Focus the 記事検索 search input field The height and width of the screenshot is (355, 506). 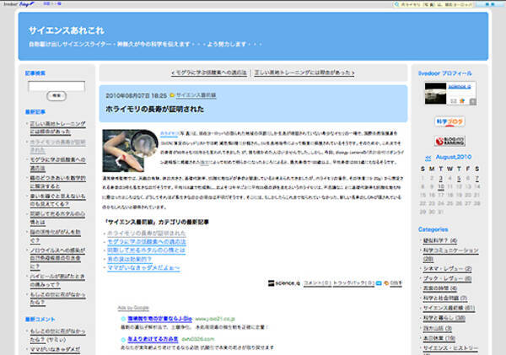pyautogui.click(x=57, y=86)
